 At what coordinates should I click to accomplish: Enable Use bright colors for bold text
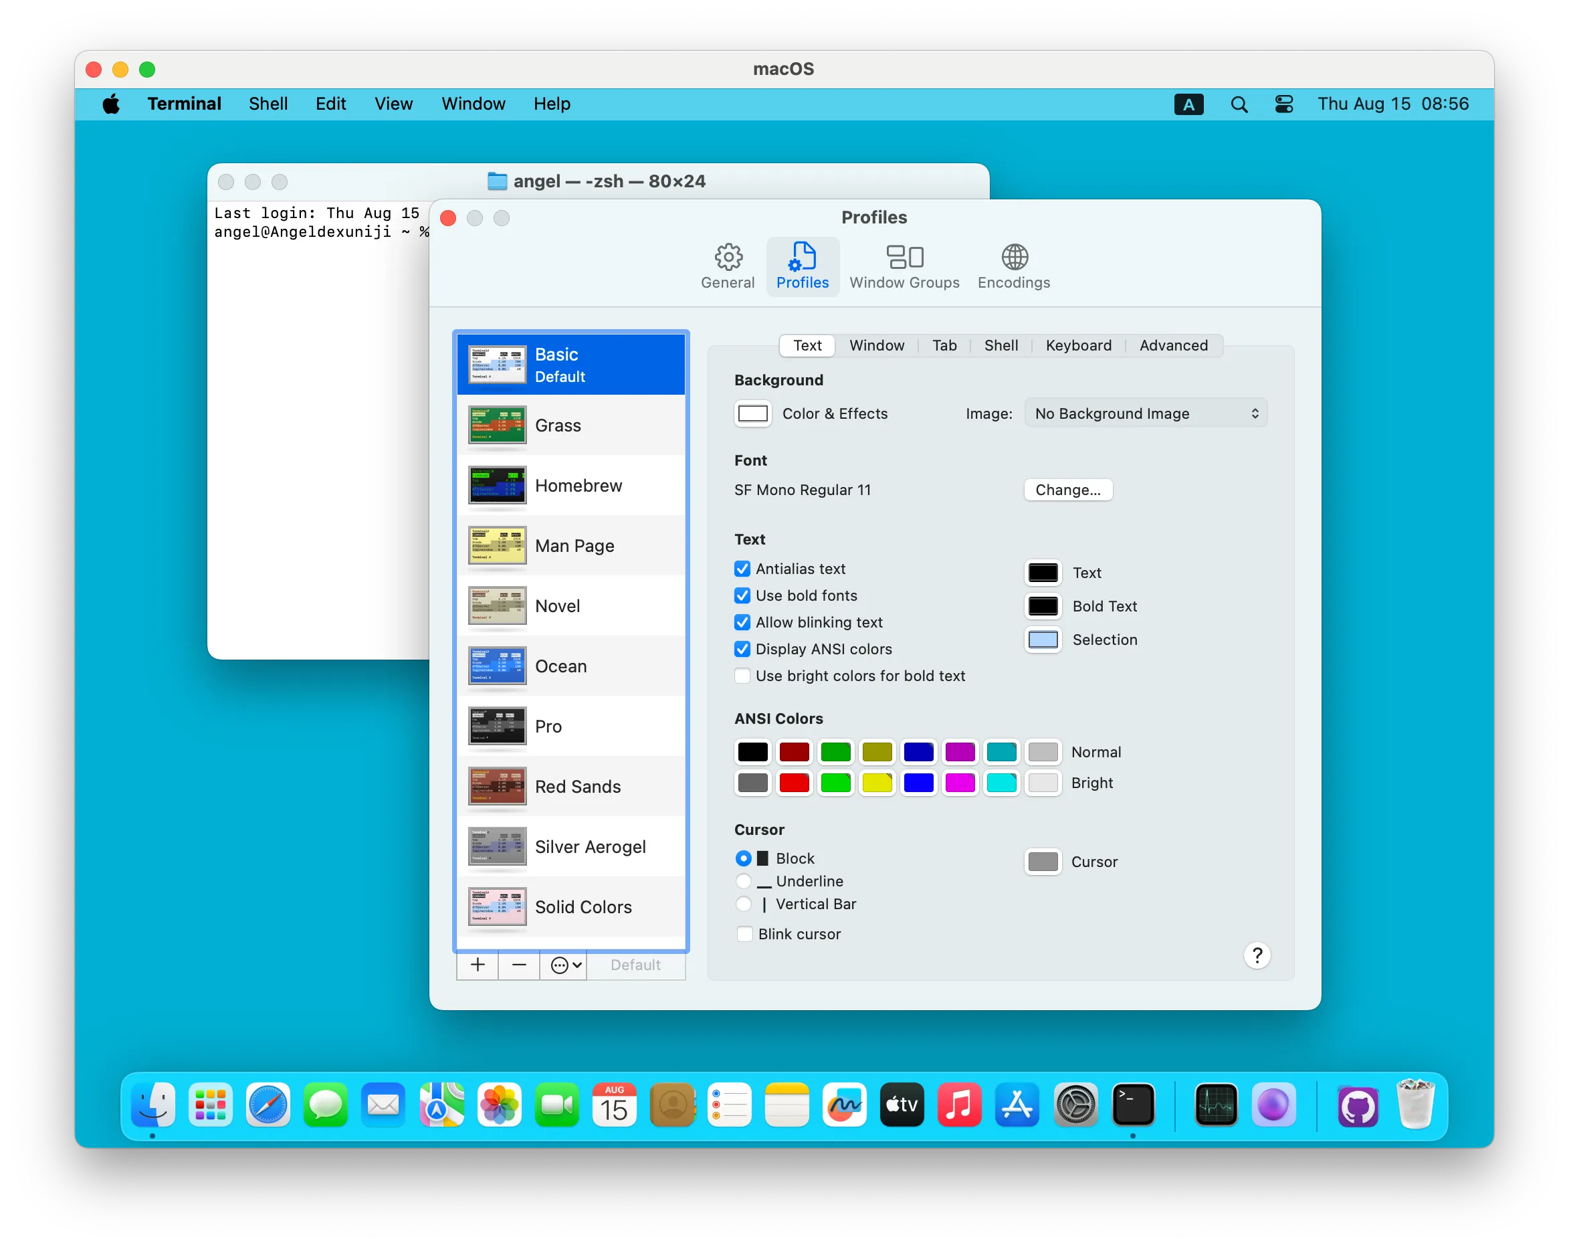coord(742,676)
